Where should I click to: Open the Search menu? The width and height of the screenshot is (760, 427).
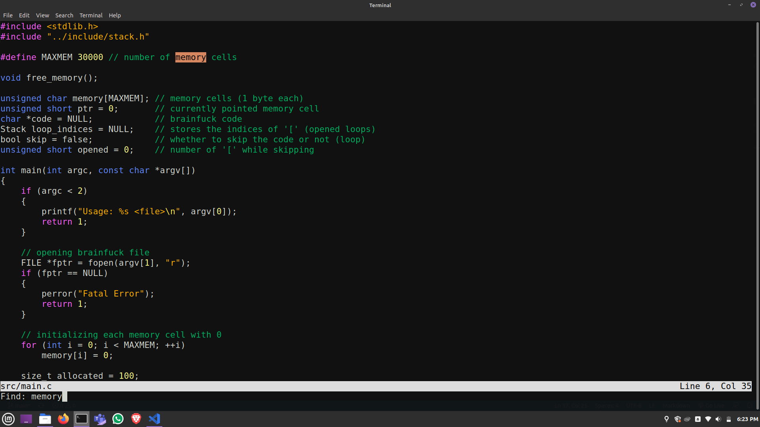[64, 15]
